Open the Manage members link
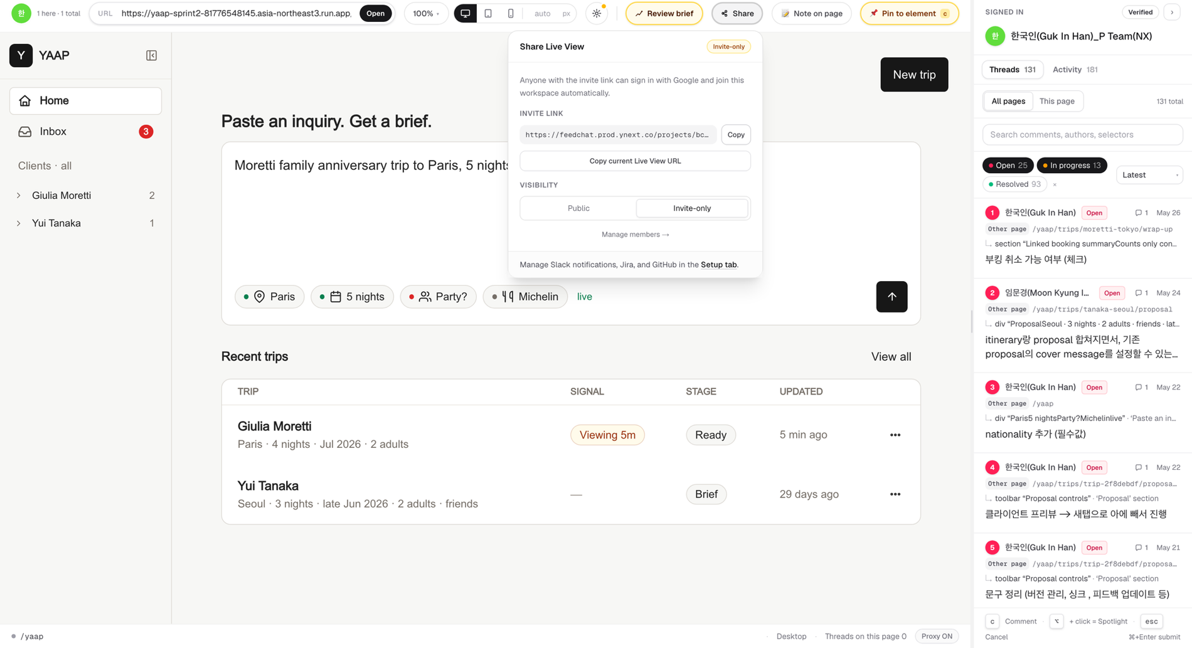Viewport: 1192px width, 648px height. pyautogui.click(x=635, y=235)
